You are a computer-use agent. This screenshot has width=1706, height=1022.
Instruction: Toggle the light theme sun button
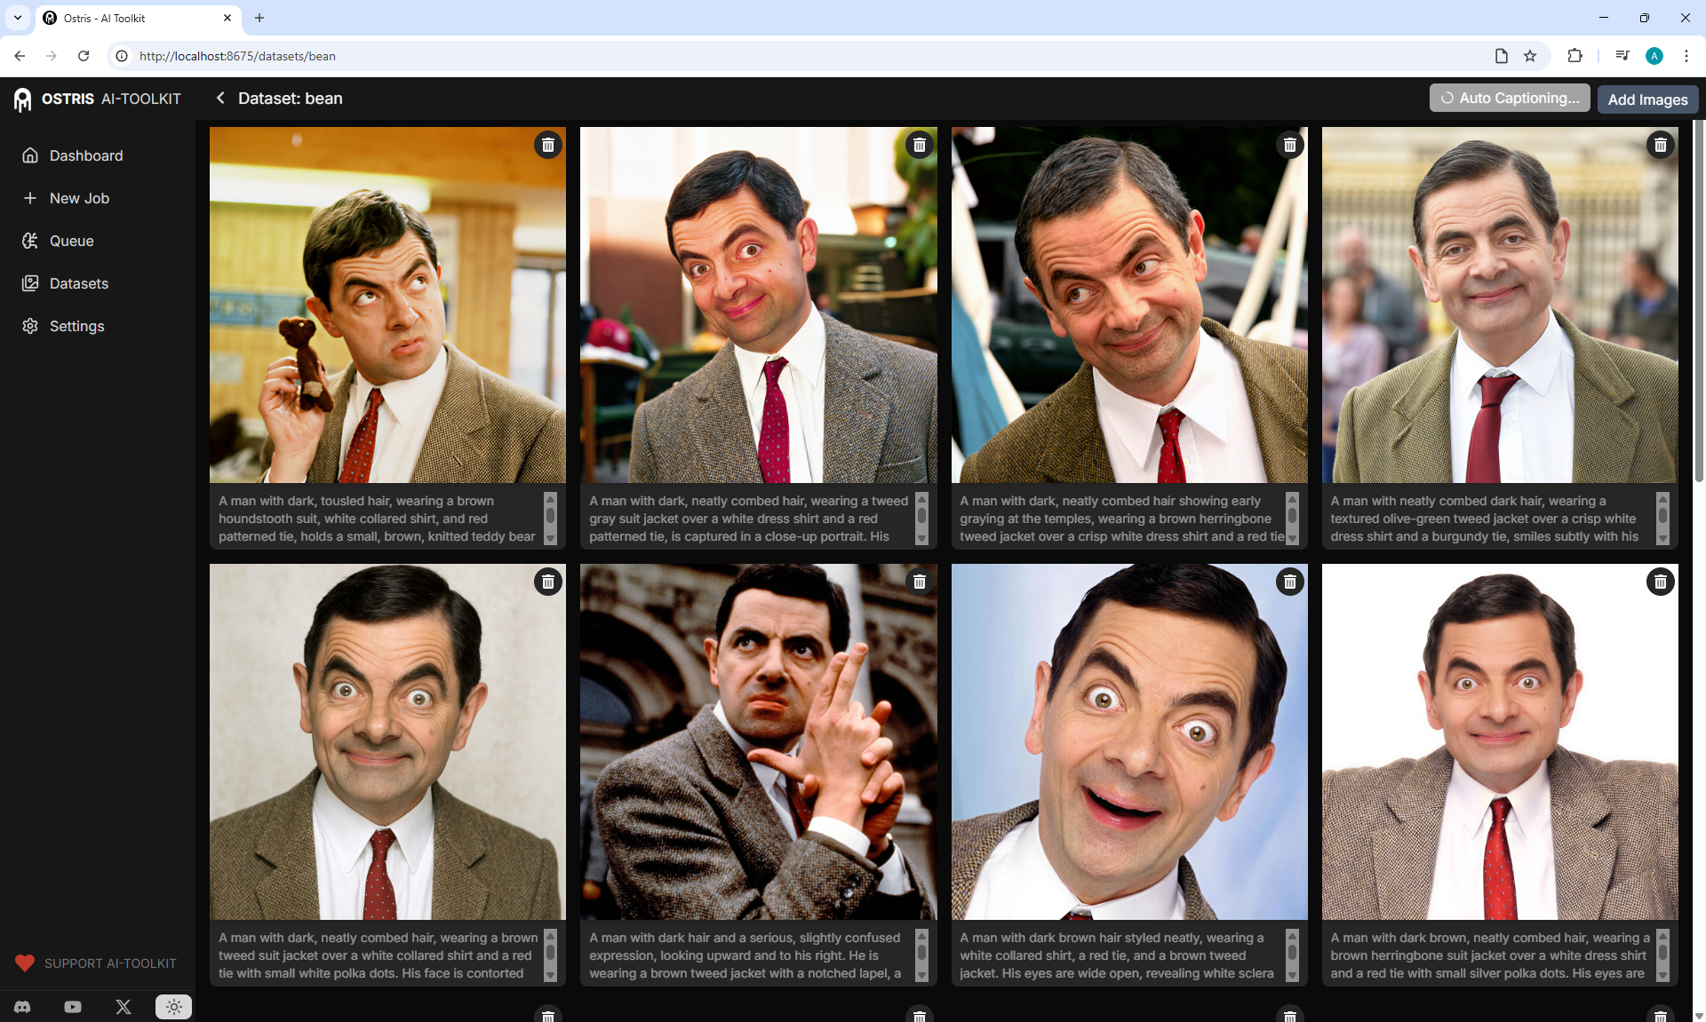(x=173, y=1007)
